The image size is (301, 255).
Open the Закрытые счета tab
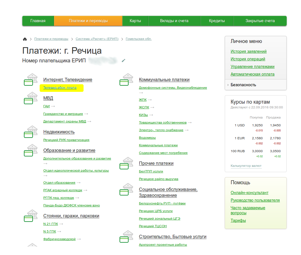(260, 21)
